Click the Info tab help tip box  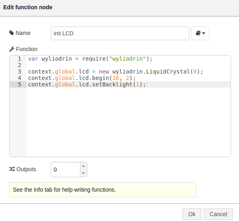[103, 190]
